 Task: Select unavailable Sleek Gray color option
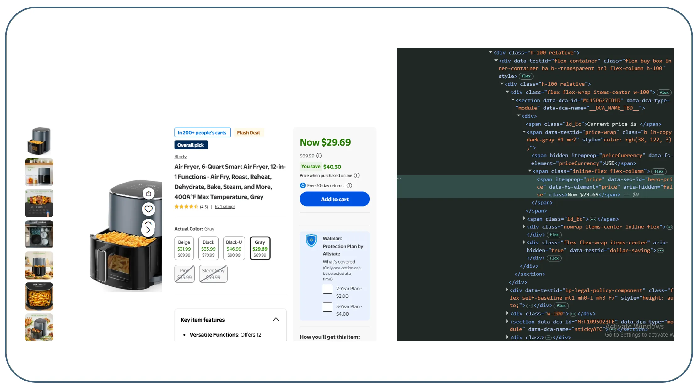pyautogui.click(x=213, y=274)
